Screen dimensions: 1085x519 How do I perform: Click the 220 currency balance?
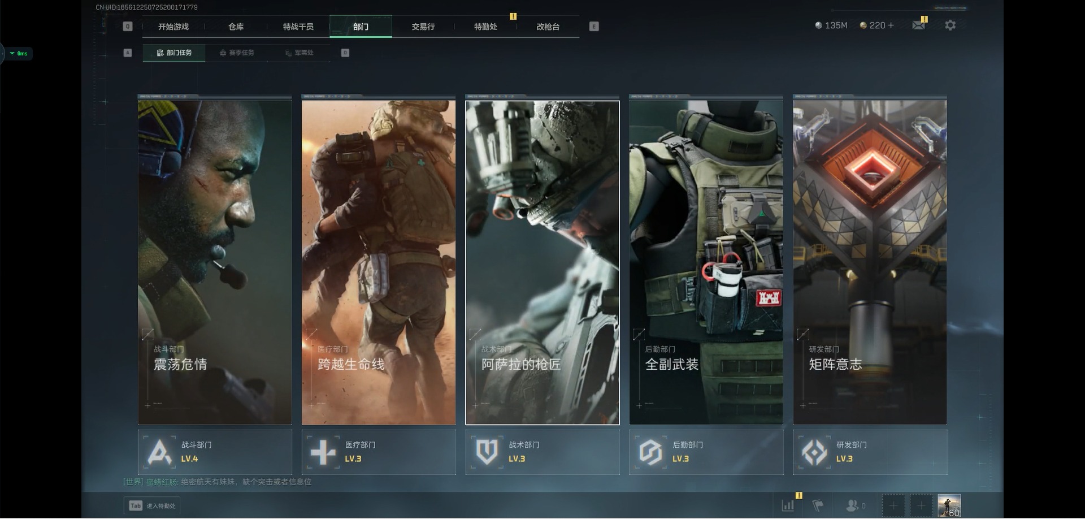click(x=877, y=25)
